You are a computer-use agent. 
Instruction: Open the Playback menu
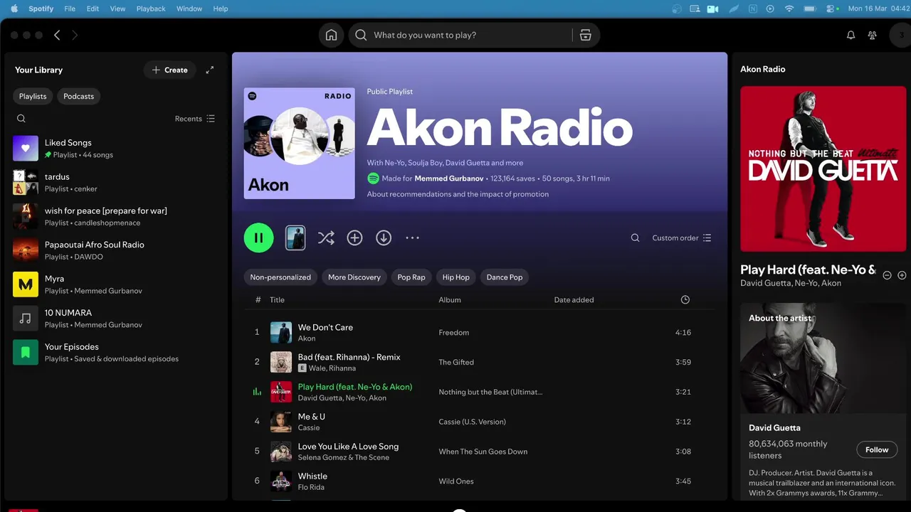150,9
